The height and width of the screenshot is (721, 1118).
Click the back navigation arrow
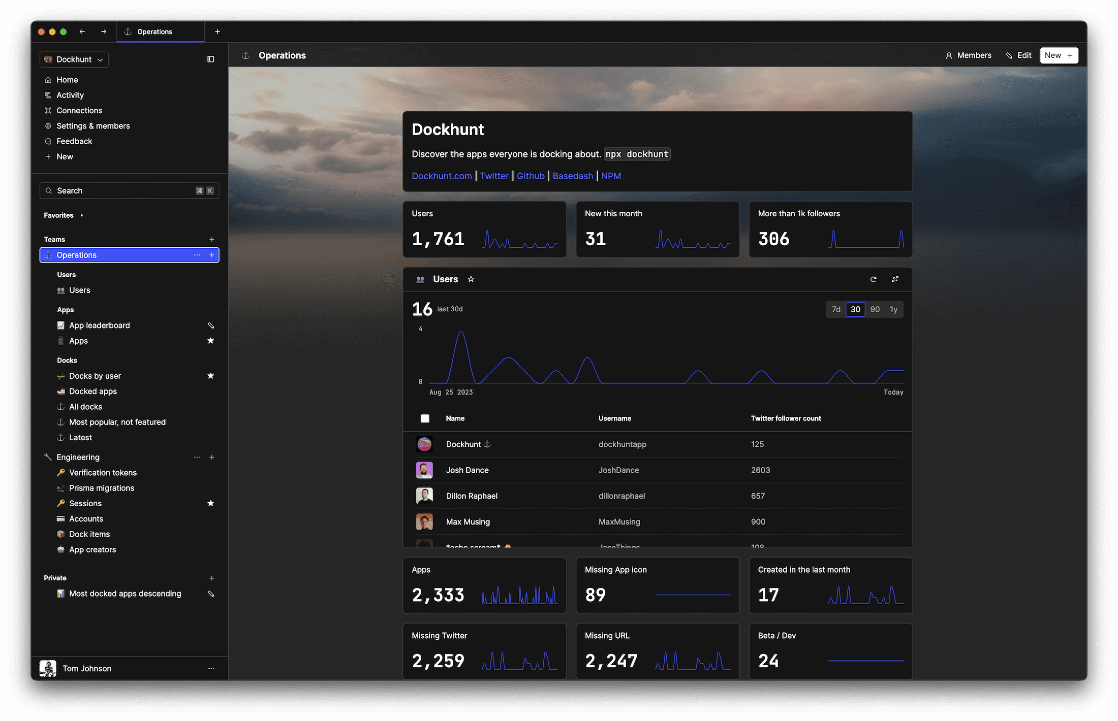pyautogui.click(x=82, y=31)
